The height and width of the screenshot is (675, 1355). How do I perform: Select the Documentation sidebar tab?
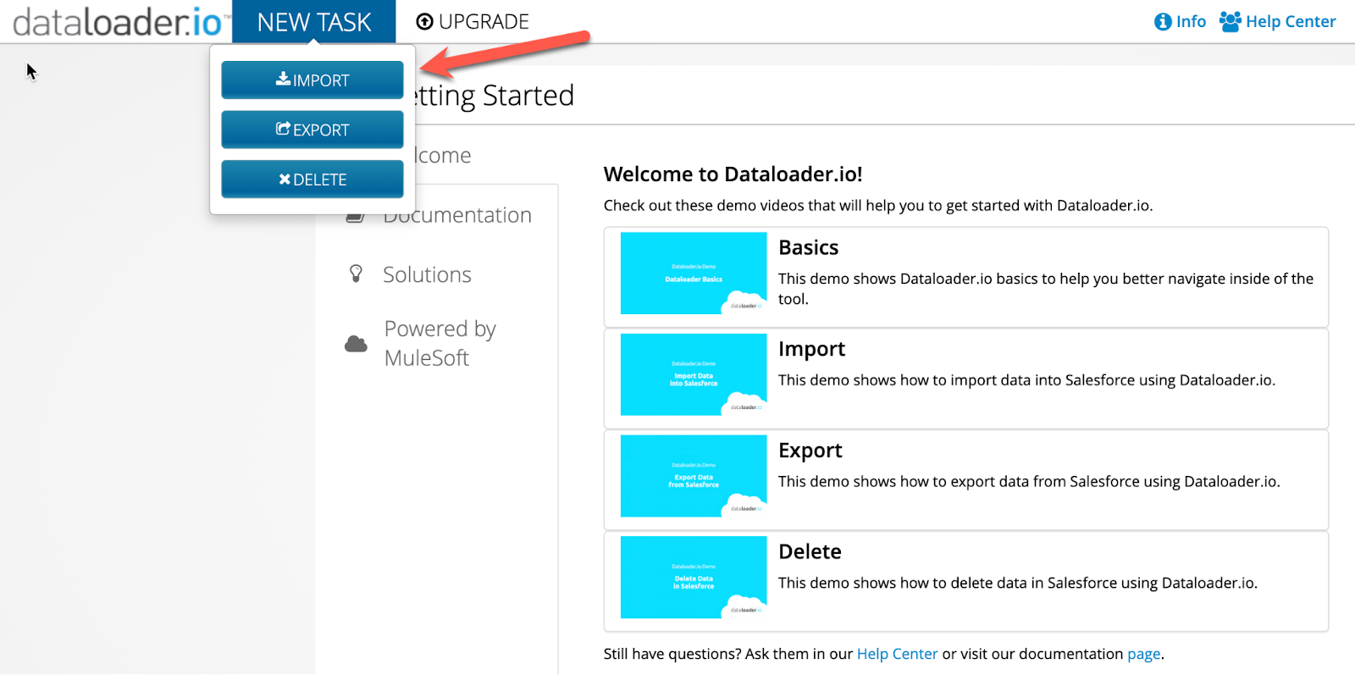[x=438, y=215]
